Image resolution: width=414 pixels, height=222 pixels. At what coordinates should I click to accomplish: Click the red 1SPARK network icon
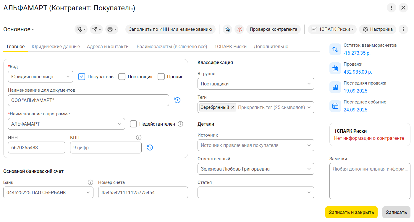pyautogui.click(x=239, y=29)
